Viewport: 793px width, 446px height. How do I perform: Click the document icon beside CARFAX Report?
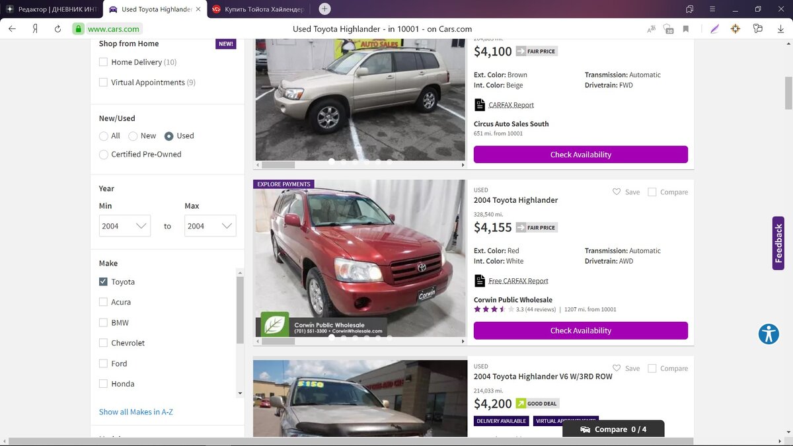480,105
